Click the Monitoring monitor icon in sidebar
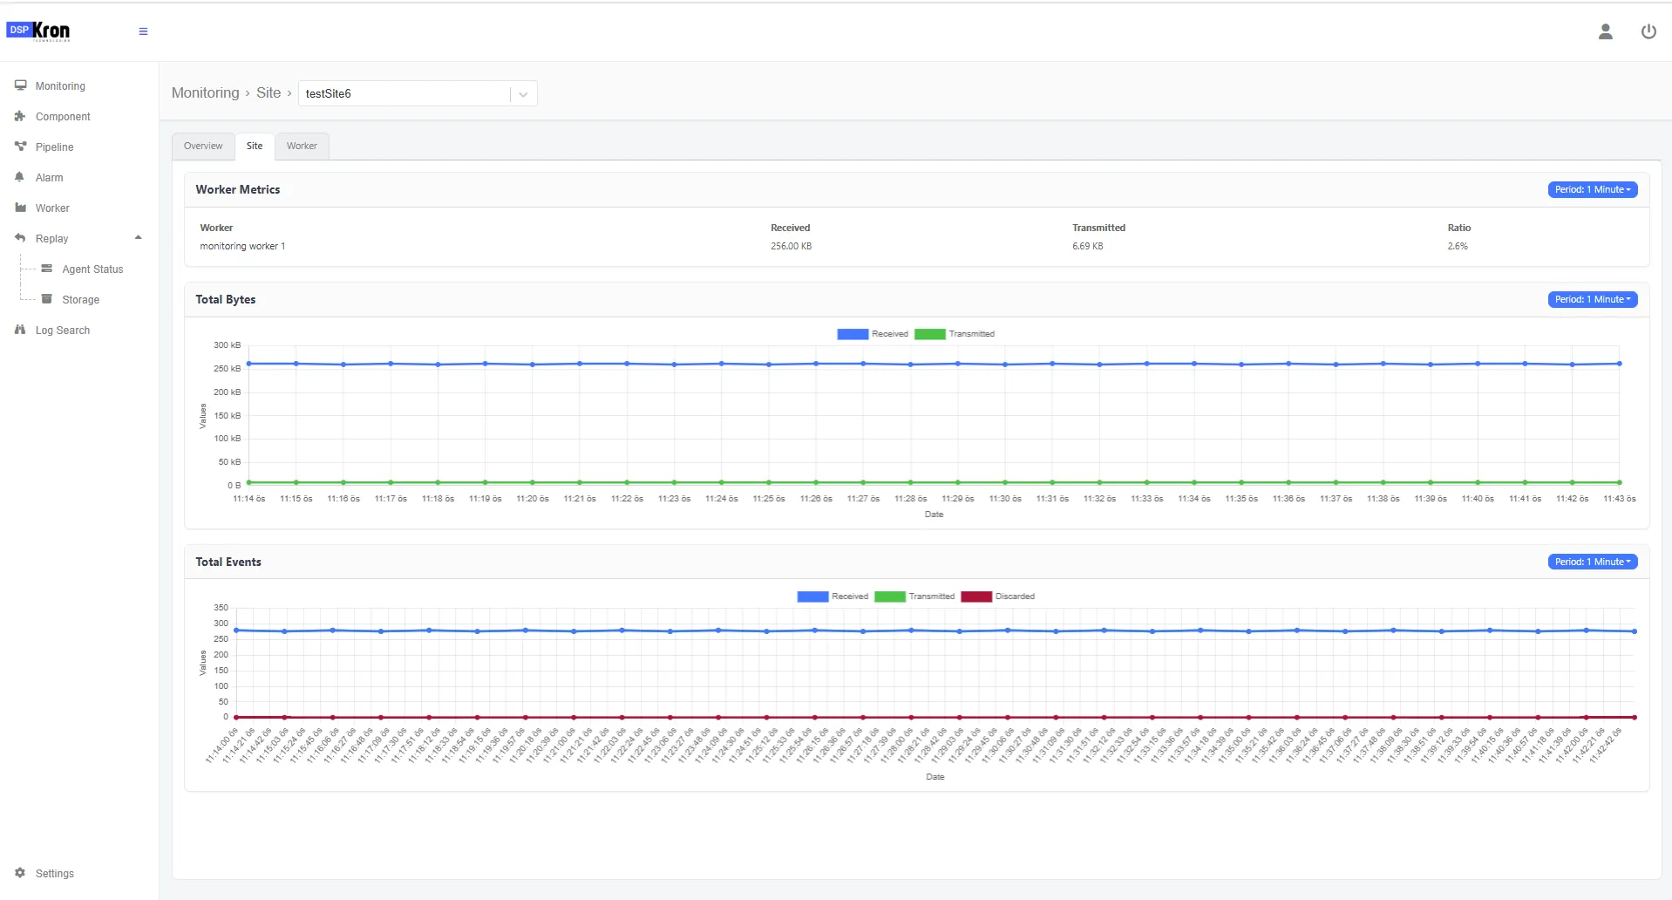The width and height of the screenshot is (1672, 900). coord(20,85)
